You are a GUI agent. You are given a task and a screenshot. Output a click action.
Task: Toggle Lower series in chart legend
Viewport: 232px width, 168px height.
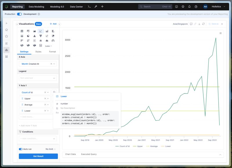tap(166, 146)
